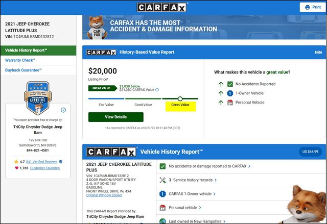Click the CARFAX logo in History-Based Value header
The height and width of the screenshot is (224, 327).
click(x=101, y=52)
